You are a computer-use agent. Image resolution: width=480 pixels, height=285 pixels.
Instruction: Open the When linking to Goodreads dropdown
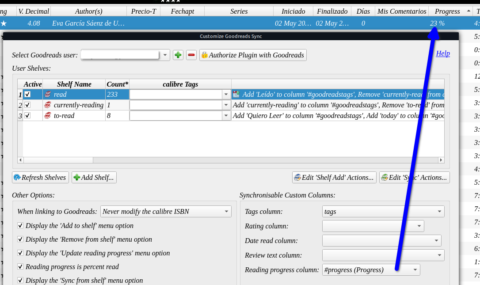[x=166, y=212]
